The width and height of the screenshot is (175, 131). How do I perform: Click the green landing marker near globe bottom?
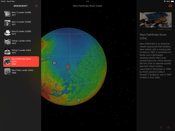pos(79,101)
